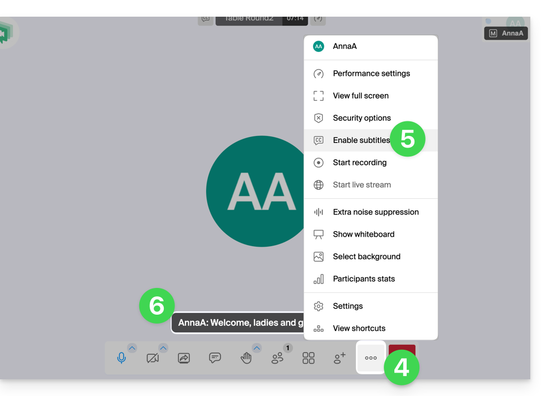Open Select background option

[x=367, y=257]
